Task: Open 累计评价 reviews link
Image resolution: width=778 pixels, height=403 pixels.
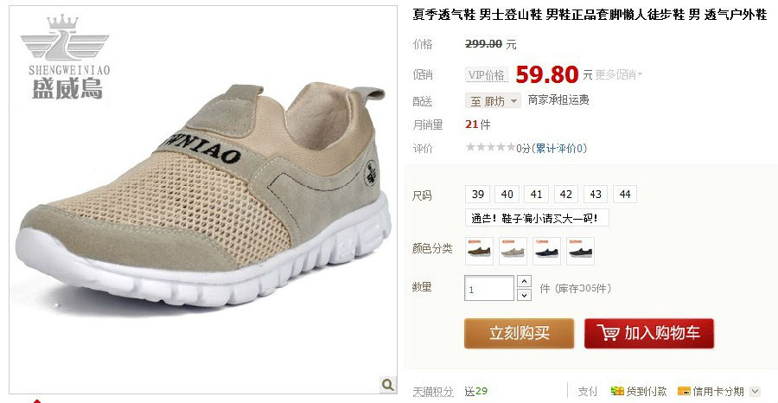Action: coord(559,148)
